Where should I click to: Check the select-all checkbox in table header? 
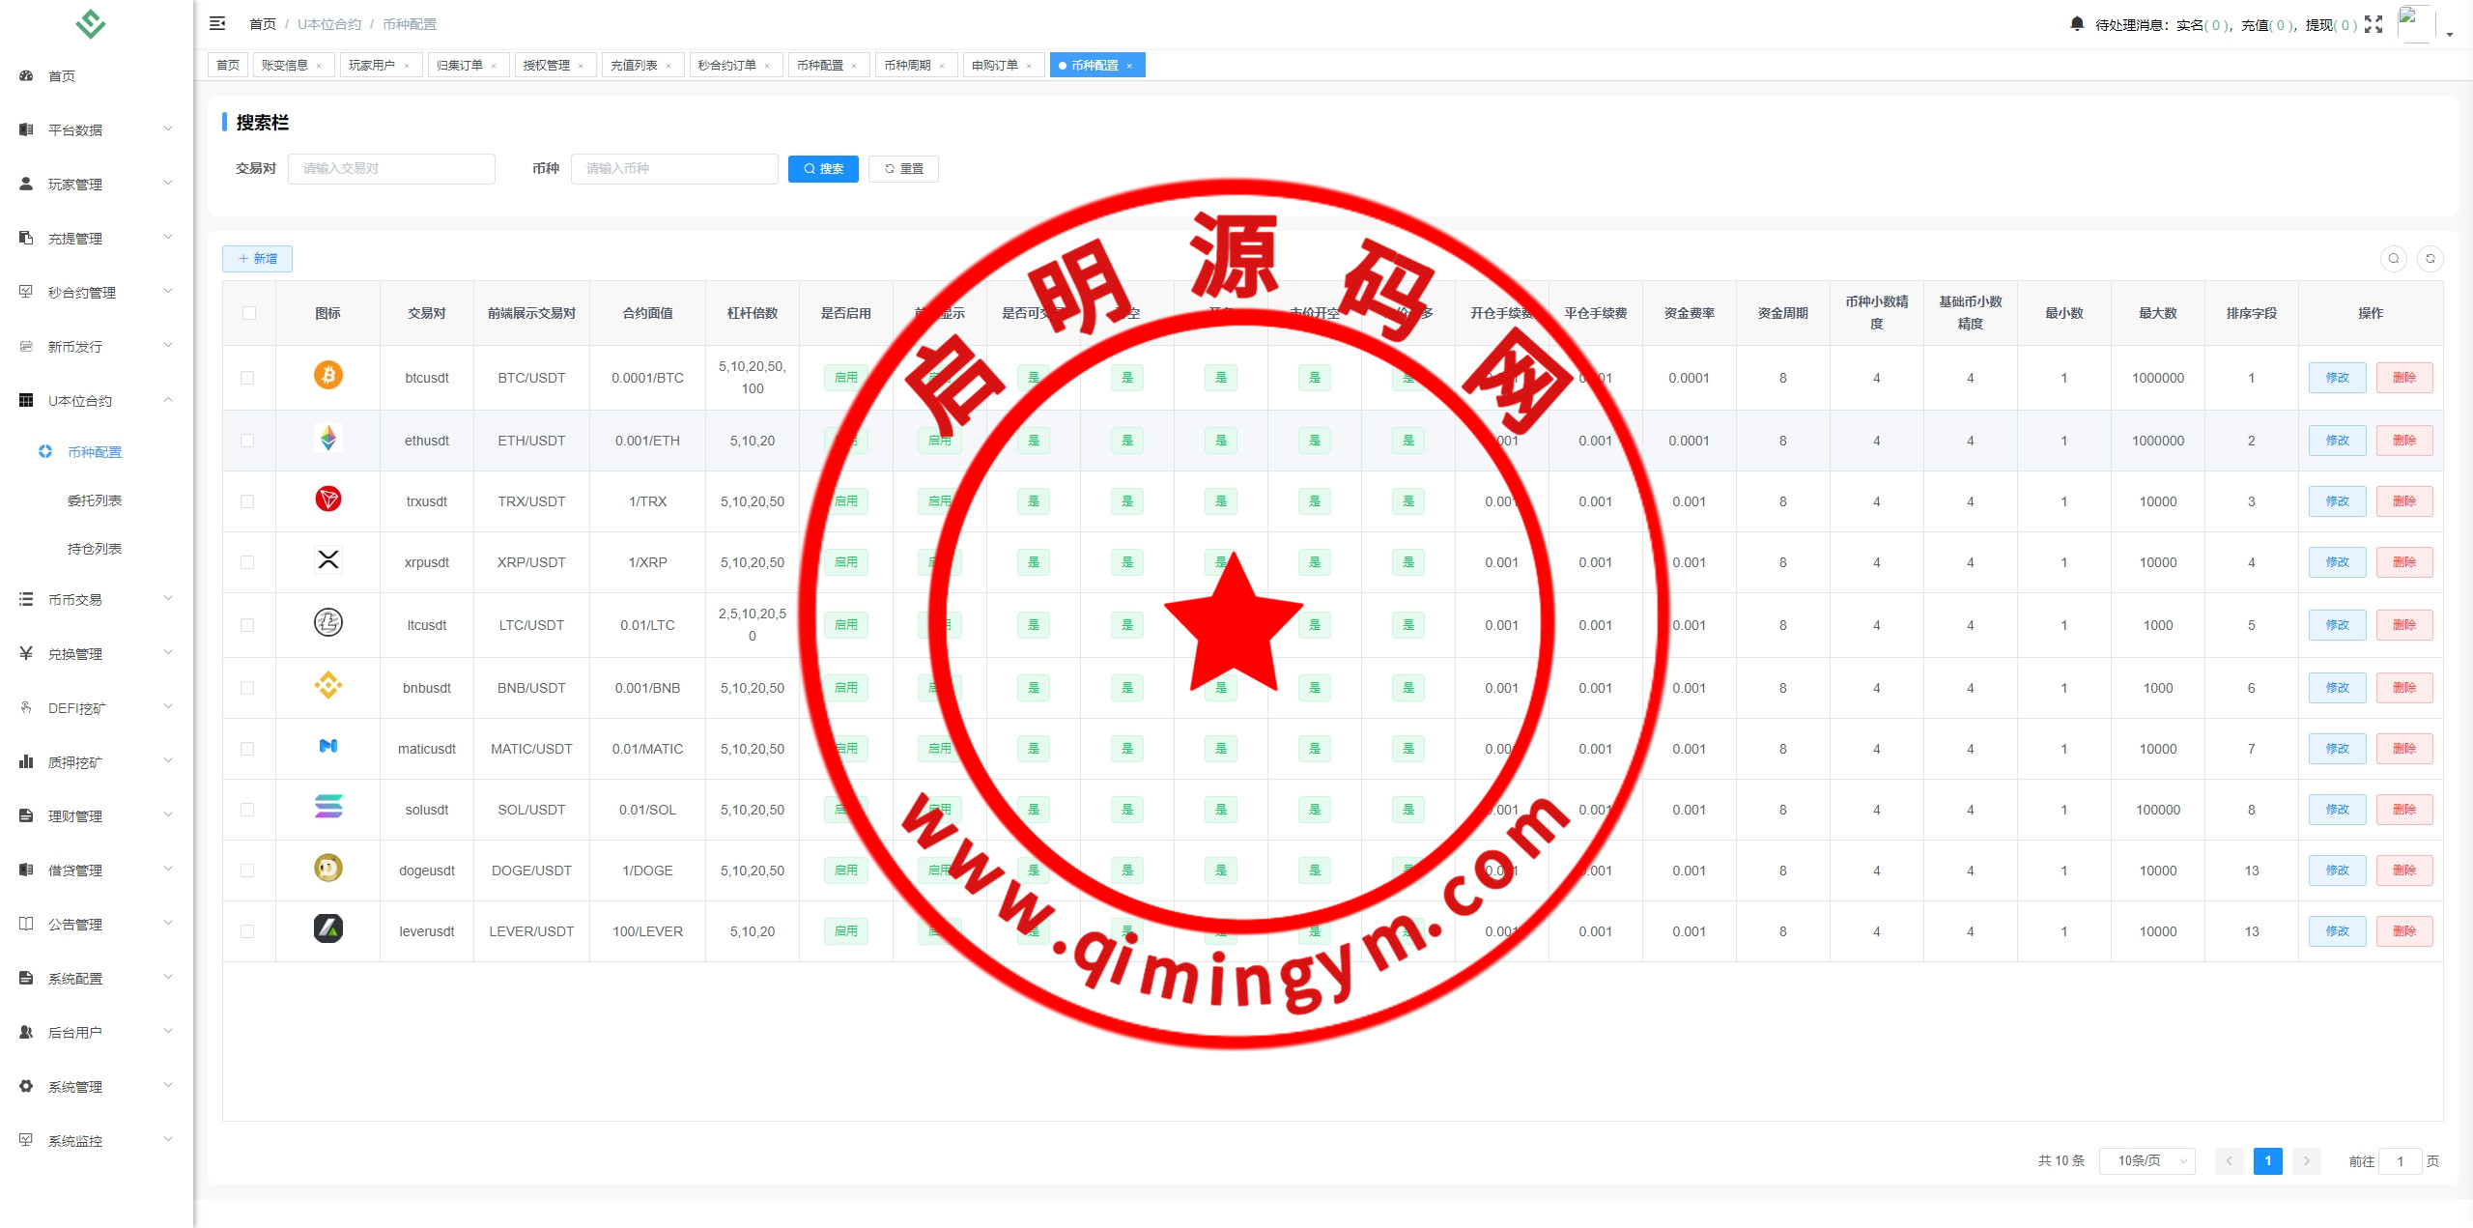(249, 313)
